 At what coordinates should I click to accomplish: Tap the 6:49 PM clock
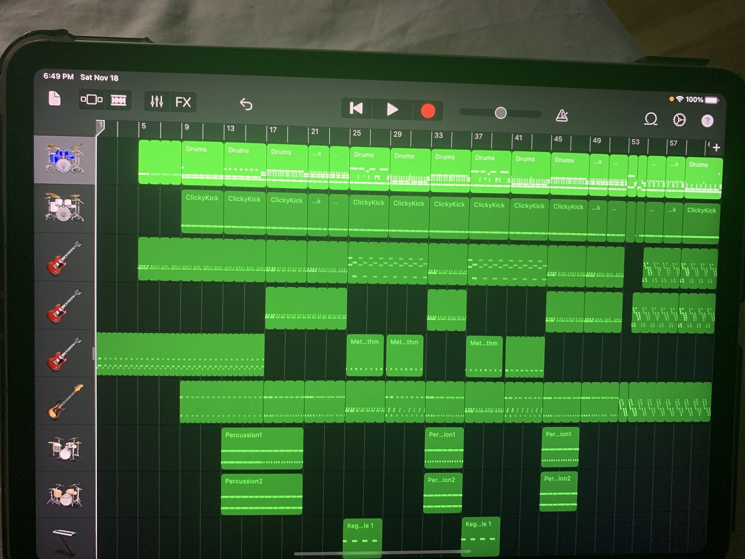coord(58,76)
